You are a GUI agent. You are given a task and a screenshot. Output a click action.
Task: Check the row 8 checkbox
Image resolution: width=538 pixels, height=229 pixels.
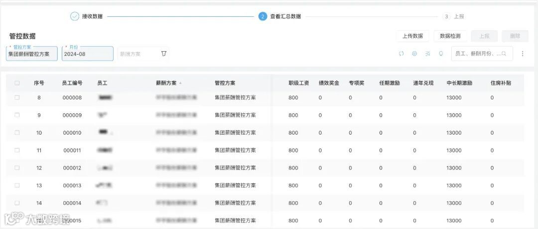(17, 97)
